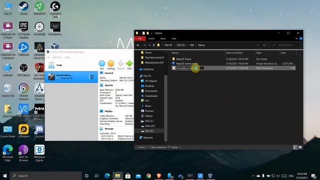Select Network in the navigation pane
The width and height of the screenshot is (320, 180).
148,137
